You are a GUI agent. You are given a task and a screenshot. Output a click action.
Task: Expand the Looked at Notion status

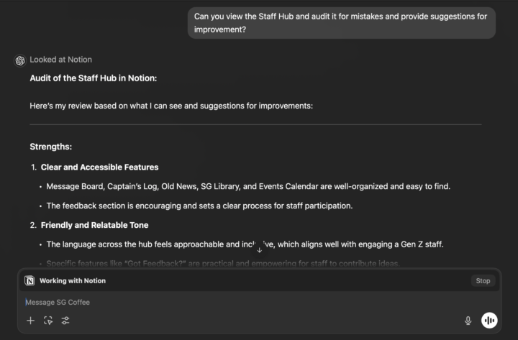pos(60,60)
